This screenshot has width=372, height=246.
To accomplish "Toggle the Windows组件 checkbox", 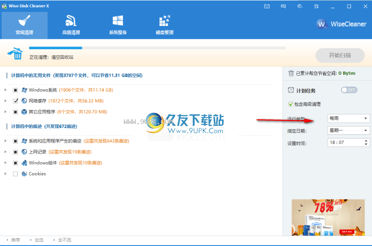I will click(x=16, y=163).
